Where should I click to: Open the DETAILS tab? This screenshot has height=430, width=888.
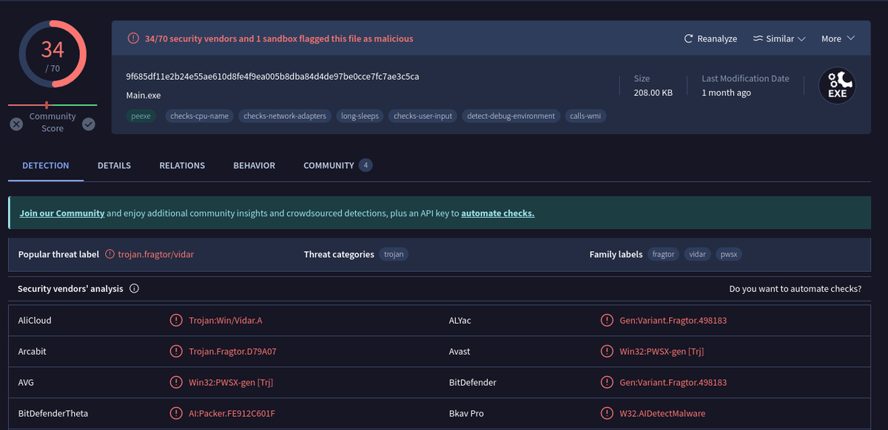coord(114,165)
